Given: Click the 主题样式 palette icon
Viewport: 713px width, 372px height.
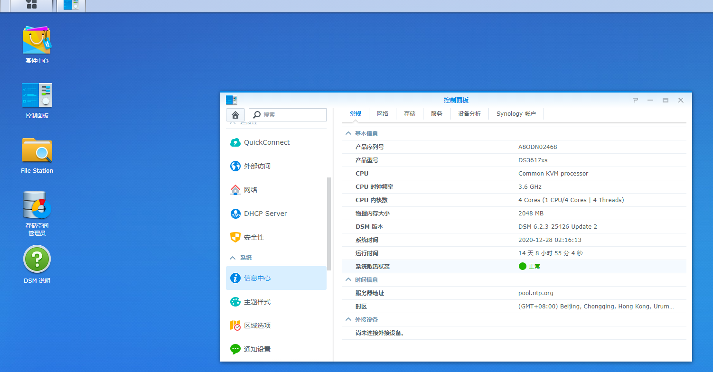Looking at the screenshot, I should [x=235, y=302].
